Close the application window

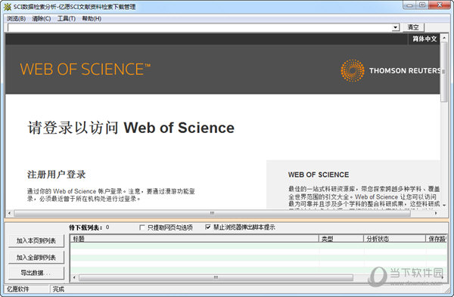[440, 5]
